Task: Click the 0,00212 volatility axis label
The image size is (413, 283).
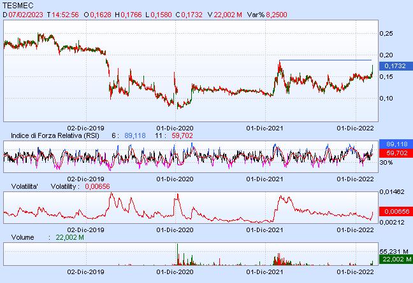Action: [392, 223]
